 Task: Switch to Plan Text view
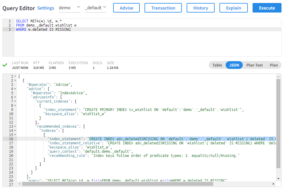(254, 65)
